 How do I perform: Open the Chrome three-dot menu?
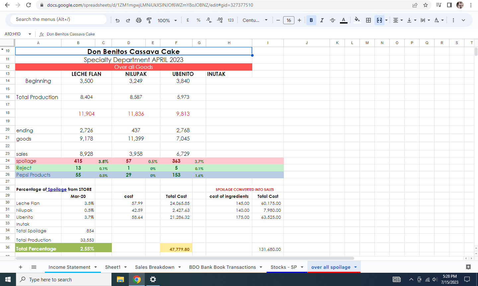pos(471,5)
